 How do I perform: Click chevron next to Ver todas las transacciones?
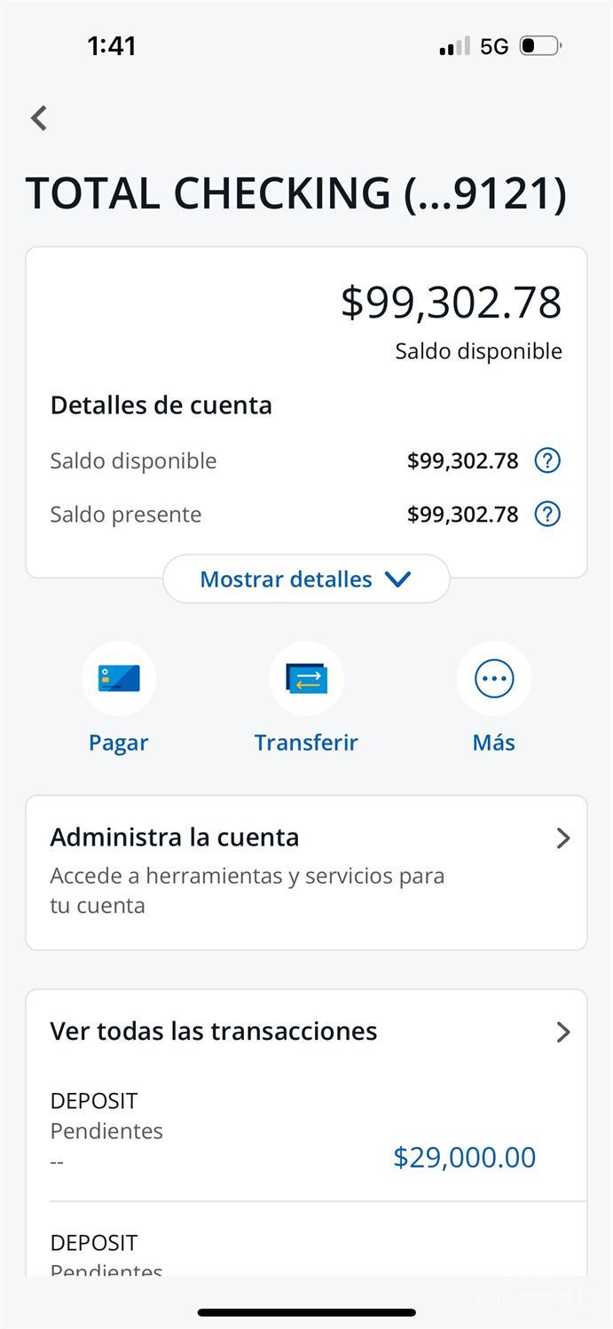[563, 1032]
